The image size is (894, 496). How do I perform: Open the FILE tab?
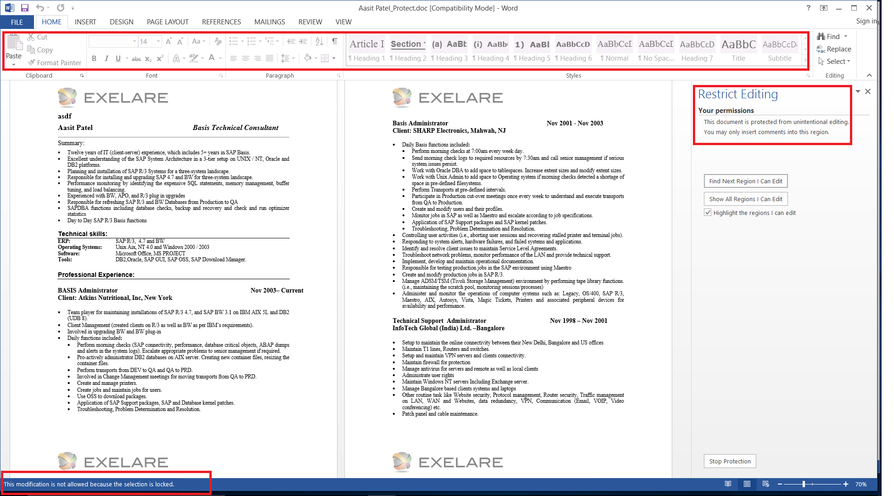coord(17,22)
